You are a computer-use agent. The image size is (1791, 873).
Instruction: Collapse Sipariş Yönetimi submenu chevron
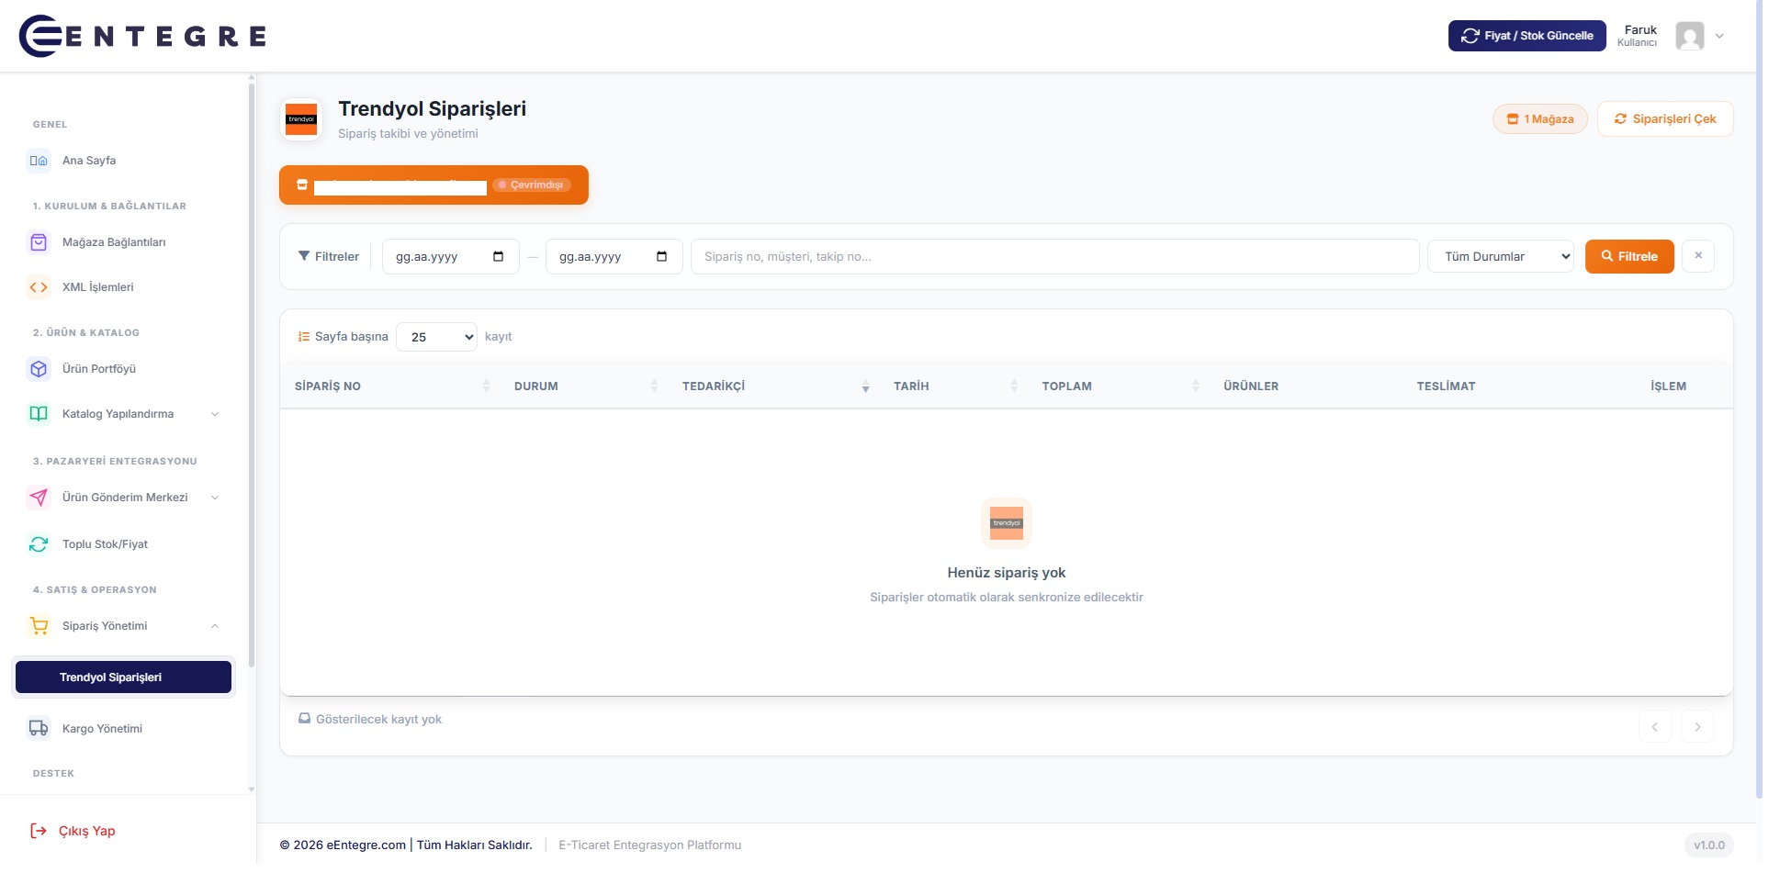pos(215,626)
